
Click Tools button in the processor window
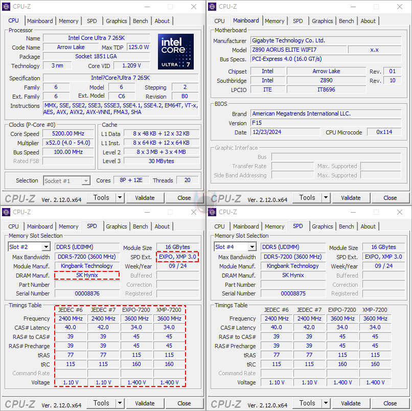pos(101,198)
